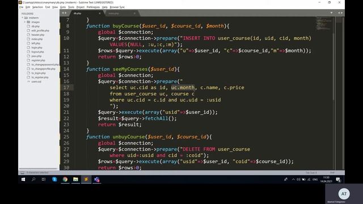363x204 pixels.
Task: Open Windows taskbar search
Action: click(33, 179)
